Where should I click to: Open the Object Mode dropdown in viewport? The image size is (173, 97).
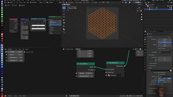70,2
